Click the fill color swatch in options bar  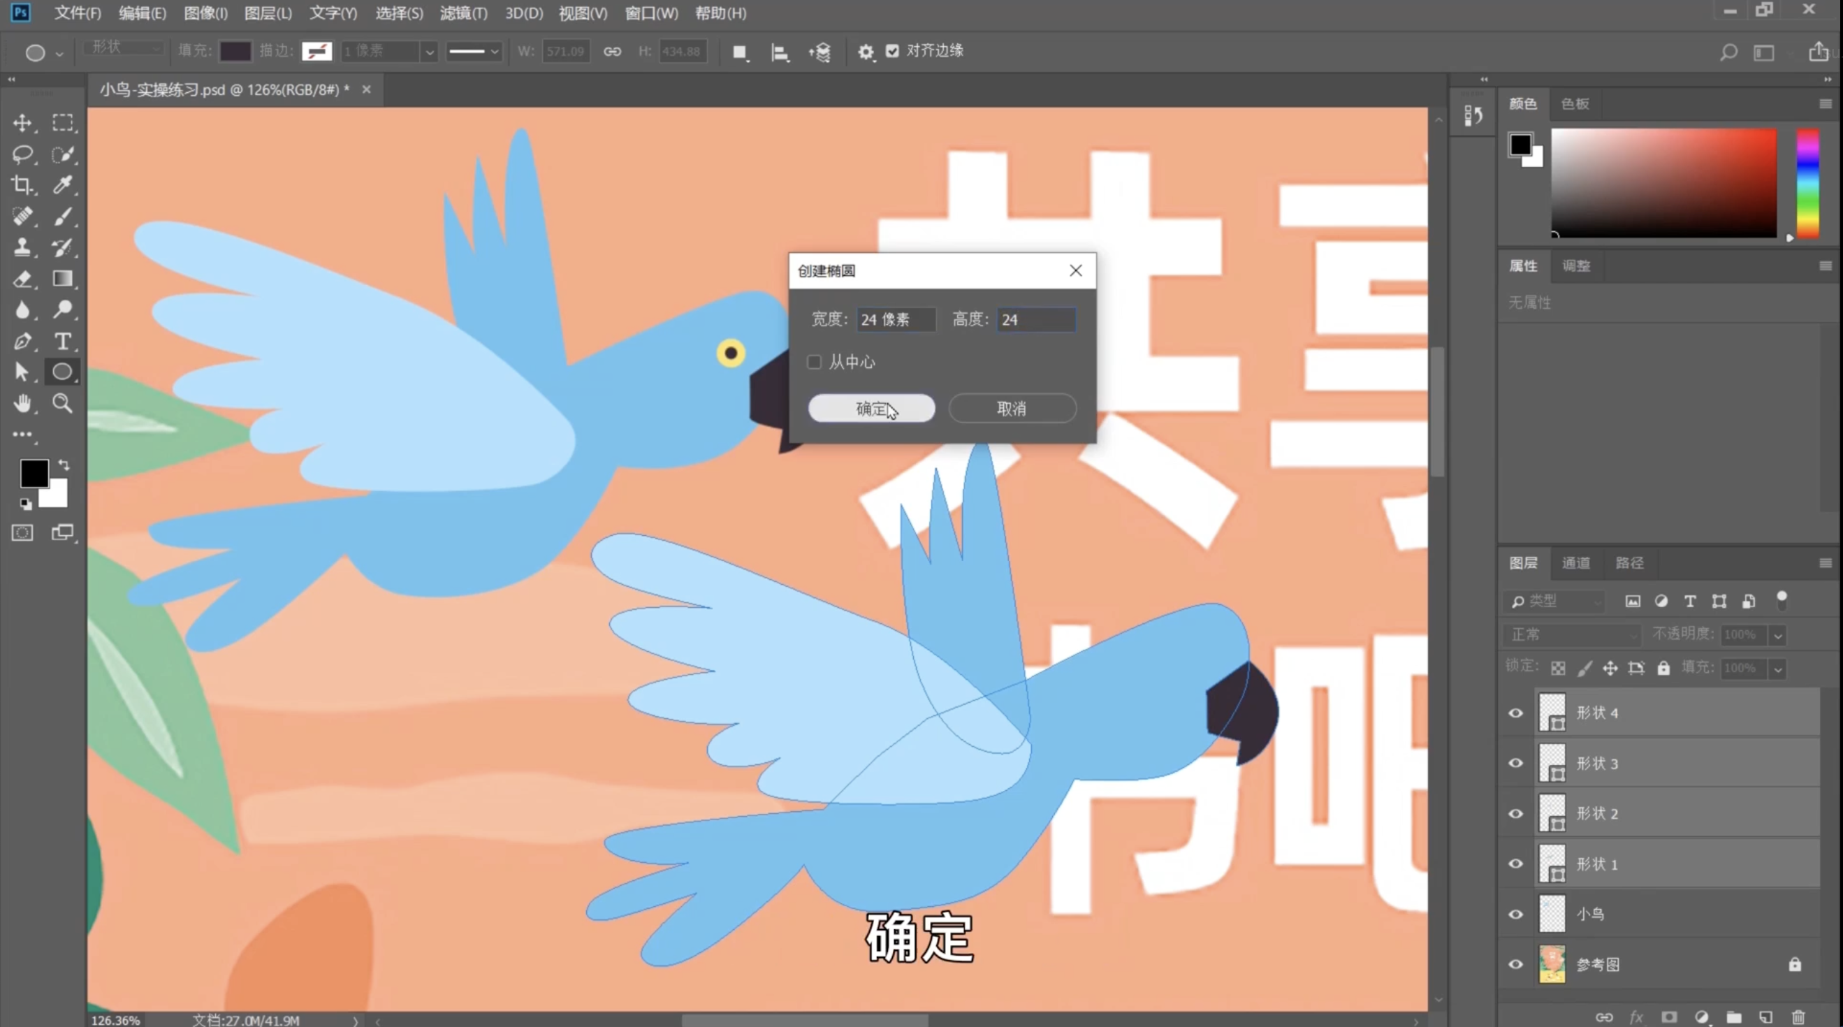point(235,51)
